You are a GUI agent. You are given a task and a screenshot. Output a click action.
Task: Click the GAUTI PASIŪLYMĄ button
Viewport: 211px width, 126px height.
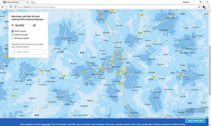(x=195, y=121)
